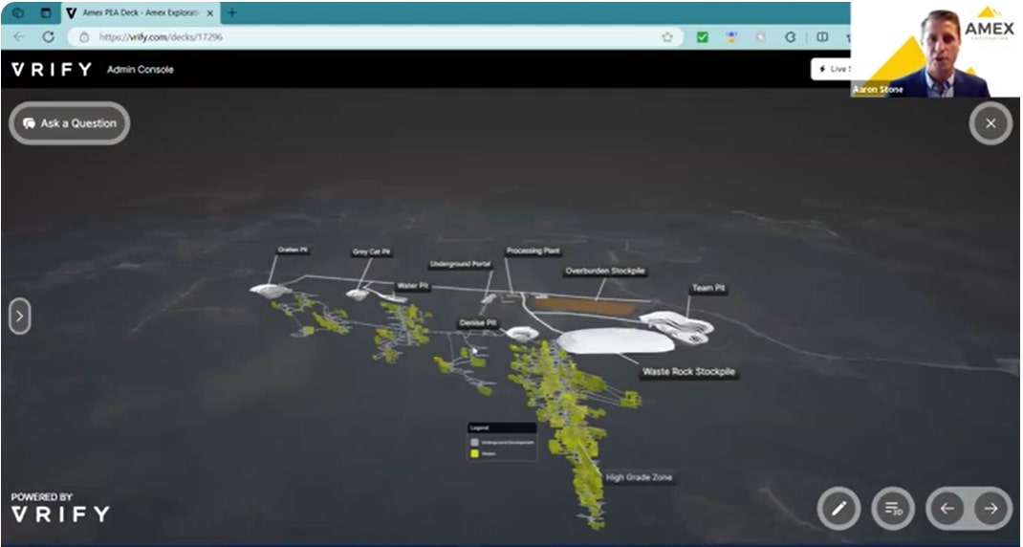Image resolution: width=1023 pixels, height=547 pixels.
Task: Open browser split screen icon
Action: coord(822,37)
